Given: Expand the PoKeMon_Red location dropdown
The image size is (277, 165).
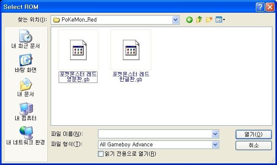Looking at the screenshot, I should tap(175, 20).
